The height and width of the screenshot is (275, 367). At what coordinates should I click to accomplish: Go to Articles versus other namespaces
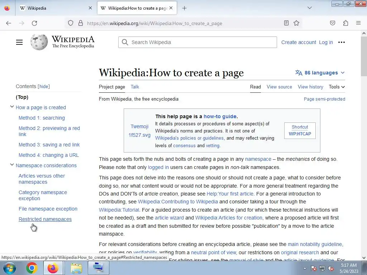(42, 179)
